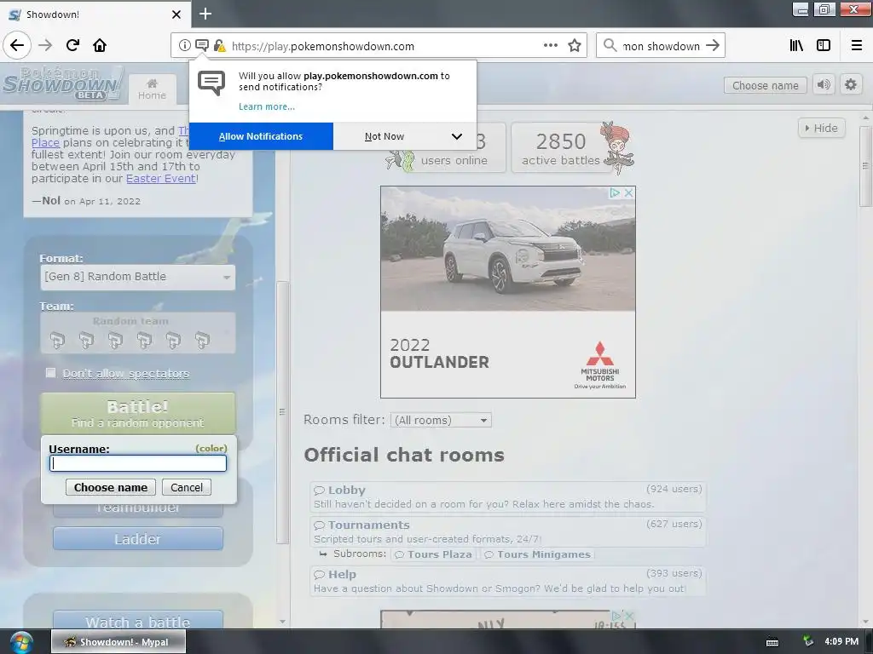Close the Showdown! tab
The height and width of the screenshot is (654, 873).
coord(176,14)
